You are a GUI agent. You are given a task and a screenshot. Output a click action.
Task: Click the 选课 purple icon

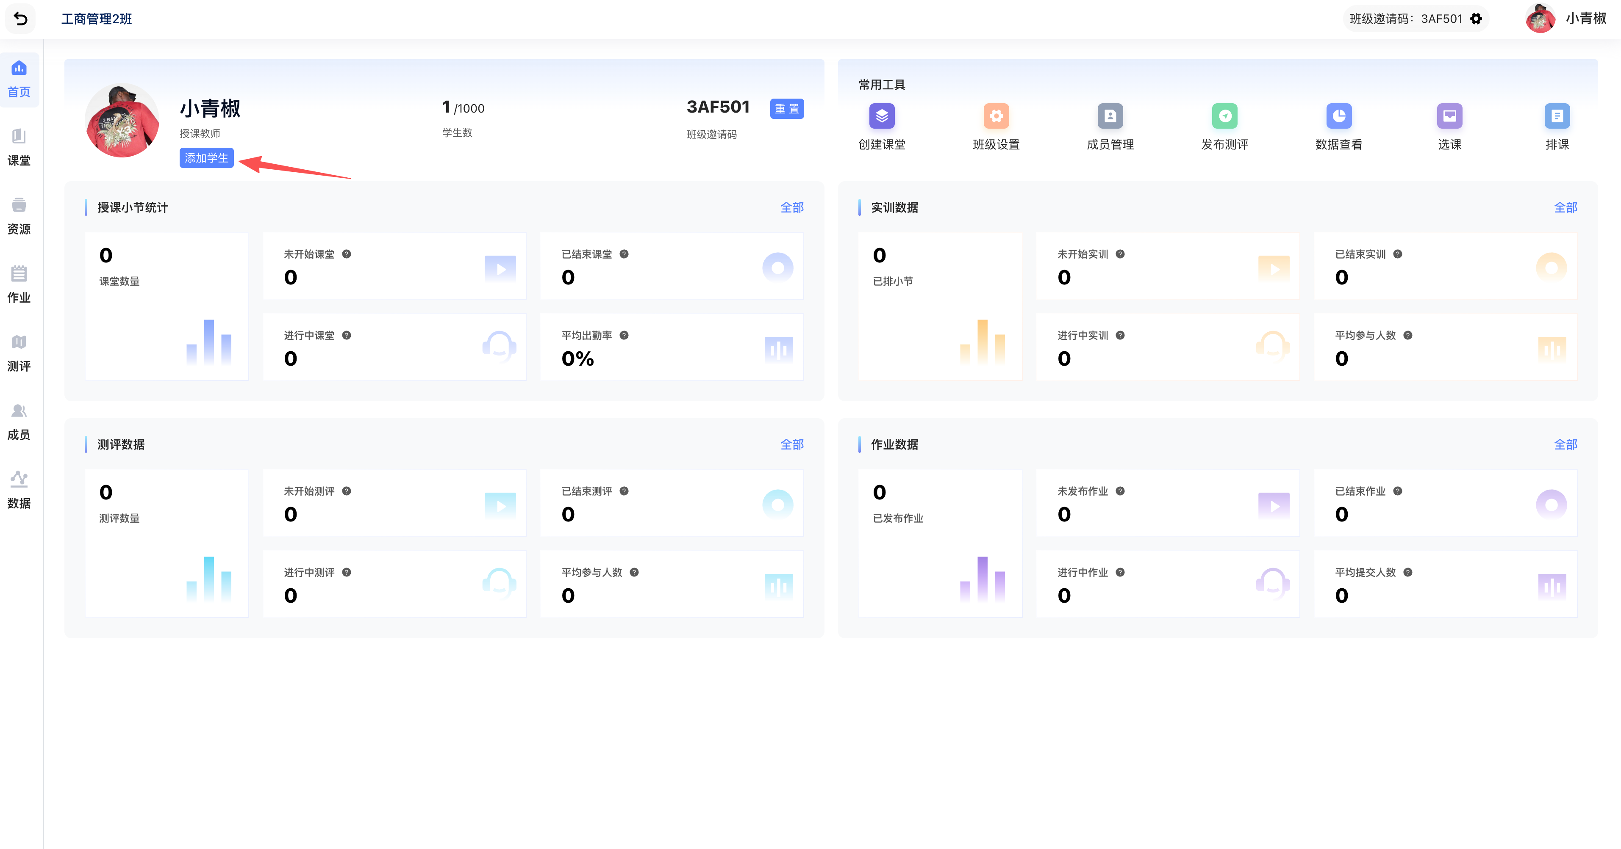(x=1449, y=116)
